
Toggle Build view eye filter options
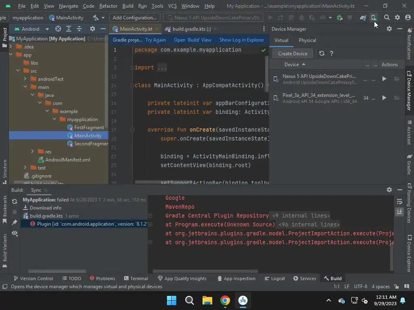click(15, 233)
